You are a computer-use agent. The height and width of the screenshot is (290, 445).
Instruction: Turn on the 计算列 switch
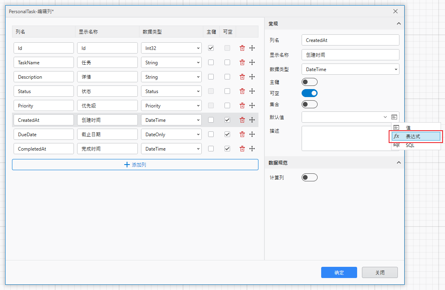pyautogui.click(x=310, y=178)
